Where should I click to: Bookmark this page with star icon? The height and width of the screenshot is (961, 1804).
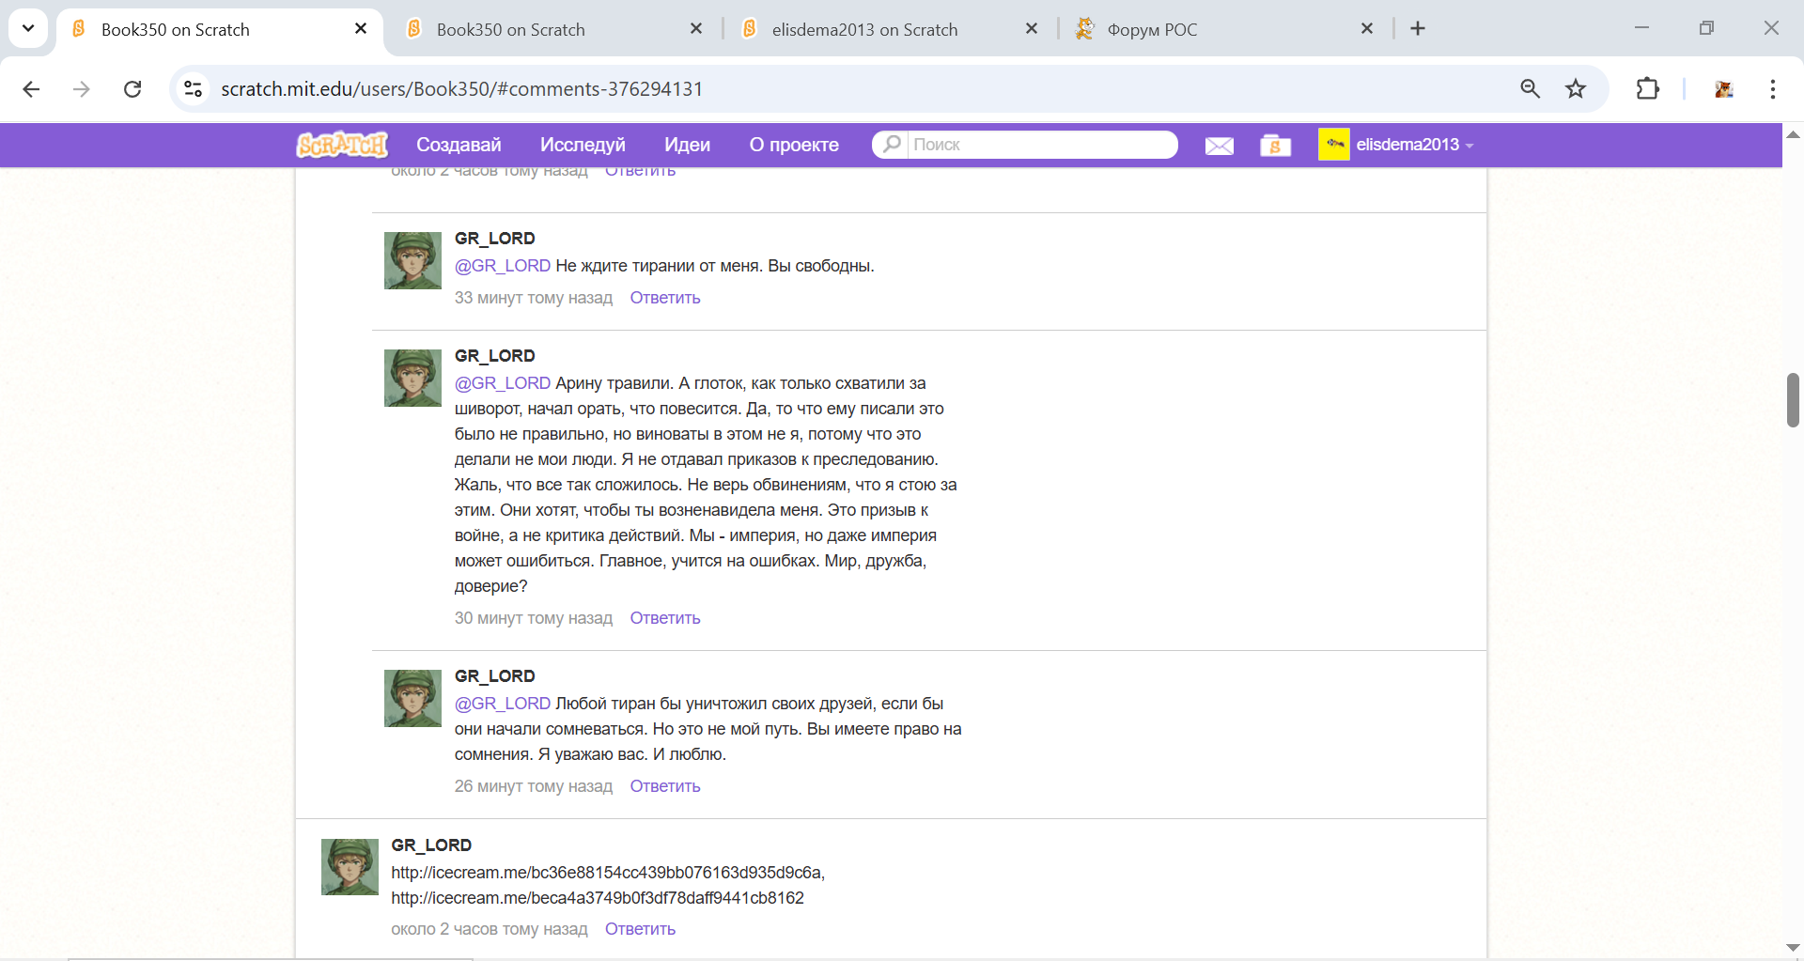point(1576,89)
